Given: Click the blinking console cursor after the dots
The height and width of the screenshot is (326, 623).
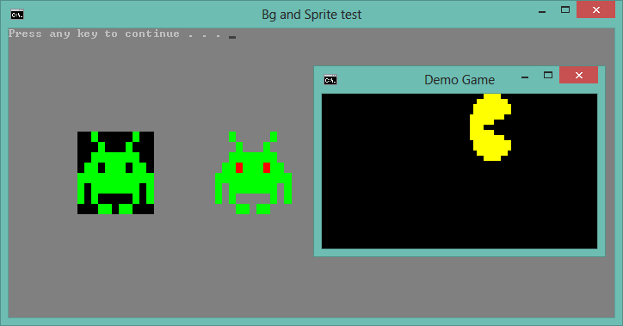Looking at the screenshot, I should click(232, 37).
